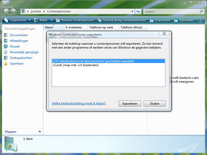Click the Sluiten button
The height and width of the screenshot is (155, 207).
tap(154, 104)
